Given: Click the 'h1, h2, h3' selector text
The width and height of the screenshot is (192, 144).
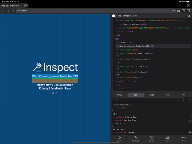Looking at the screenshot, I should click(x=118, y=129).
